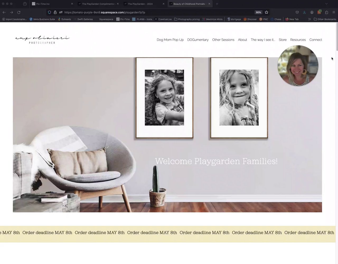Go back using the browser back arrow
338x264 pixels.
pyautogui.click(x=4, y=12)
